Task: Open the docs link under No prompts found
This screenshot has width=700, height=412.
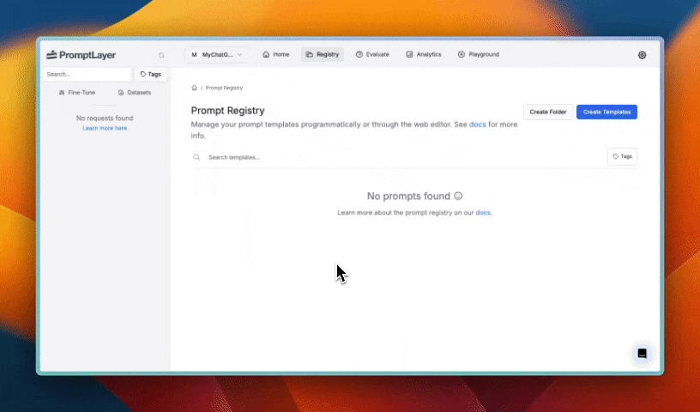Action: pyautogui.click(x=483, y=212)
